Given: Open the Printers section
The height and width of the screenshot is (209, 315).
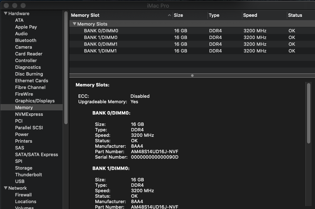Looking at the screenshot, I should 24,141.
